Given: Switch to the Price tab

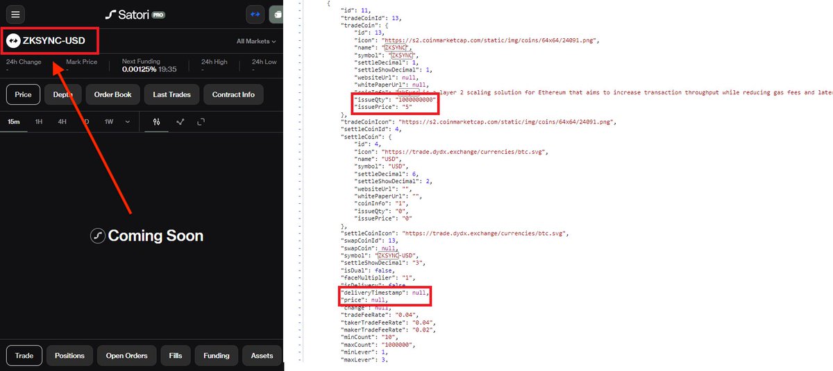Looking at the screenshot, I should [x=23, y=94].
